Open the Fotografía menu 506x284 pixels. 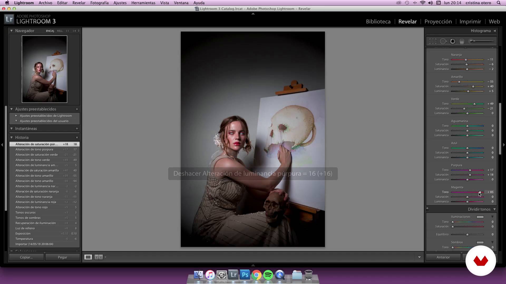99,3
